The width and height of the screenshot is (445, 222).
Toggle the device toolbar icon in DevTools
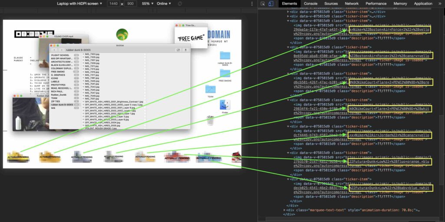tap(271, 3)
